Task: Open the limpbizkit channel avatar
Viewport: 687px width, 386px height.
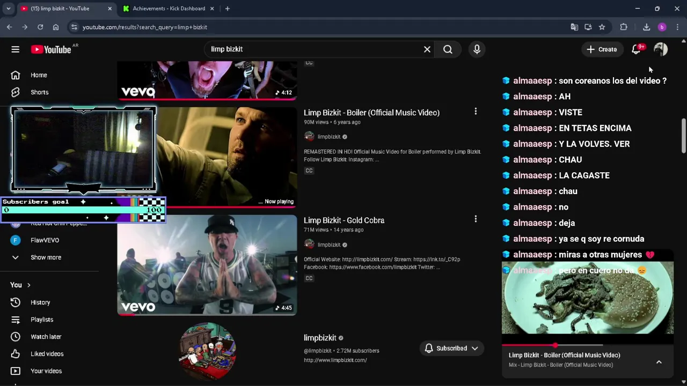Action: click(x=207, y=351)
